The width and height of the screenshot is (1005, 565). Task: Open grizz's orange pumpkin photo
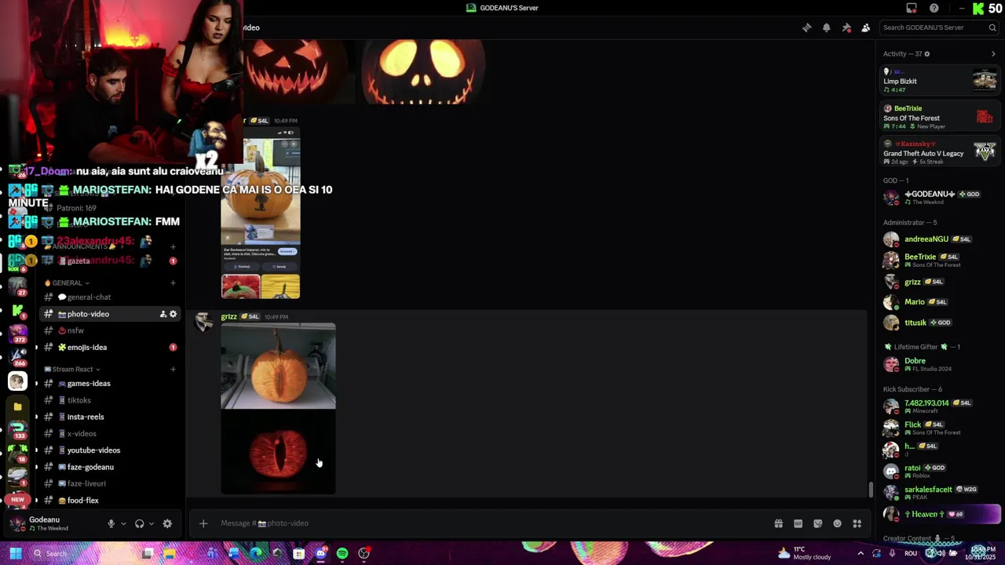coord(278,366)
